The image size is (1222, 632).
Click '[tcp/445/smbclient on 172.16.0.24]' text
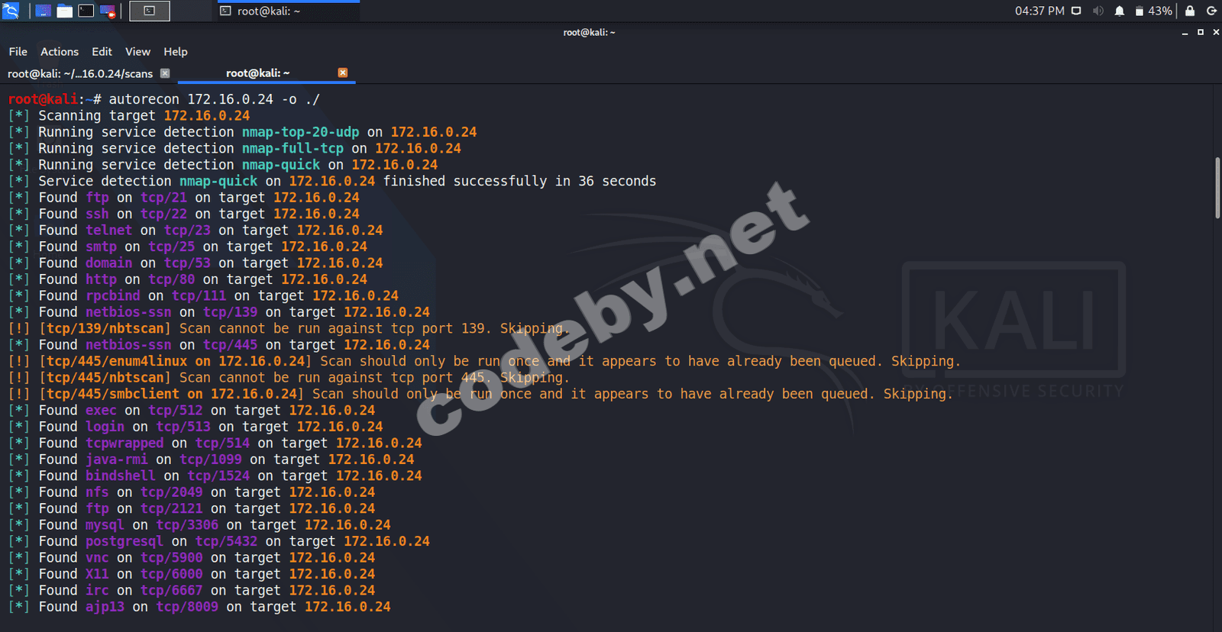[x=171, y=394]
